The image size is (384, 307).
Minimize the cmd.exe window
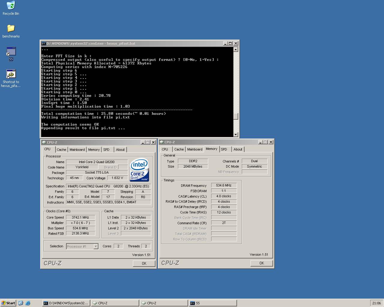point(226,43)
